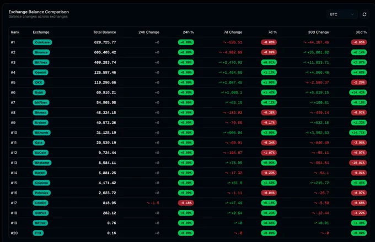Click the +3.00% 7d badge
Viewport: 375px width, 242px height.
click(x=269, y=133)
